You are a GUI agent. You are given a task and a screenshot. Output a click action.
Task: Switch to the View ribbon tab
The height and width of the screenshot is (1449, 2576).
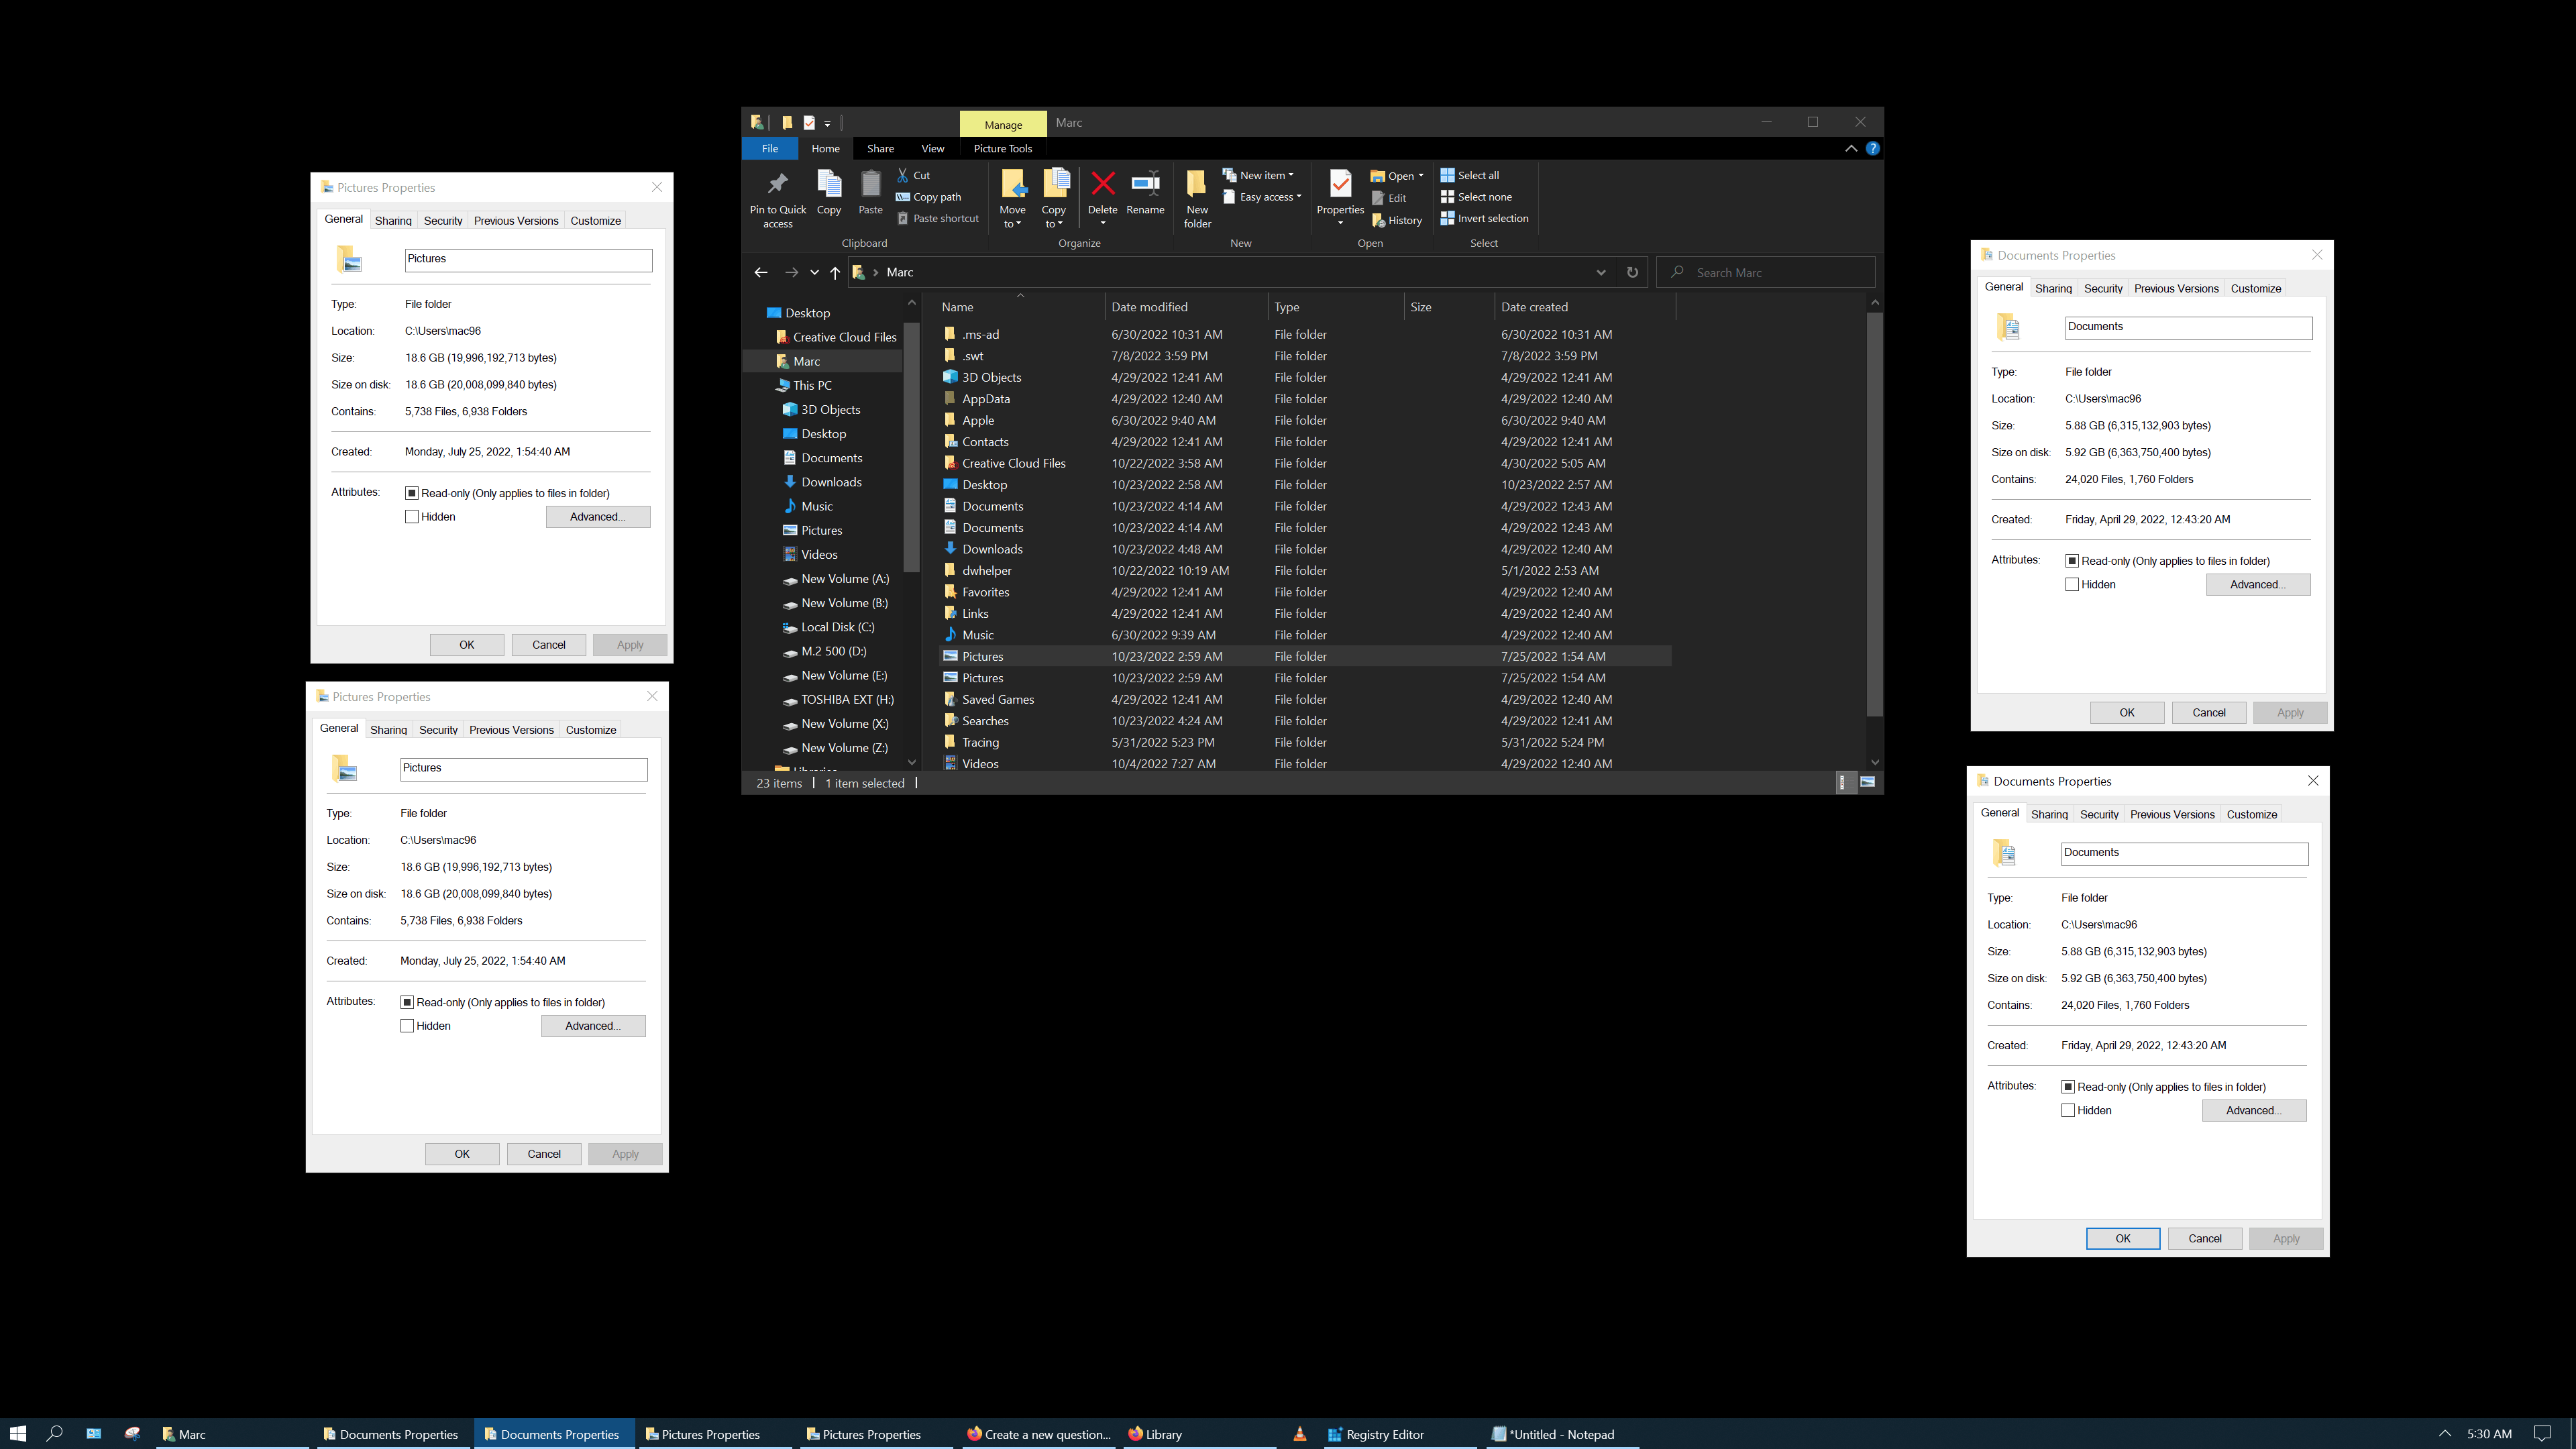[932, 148]
